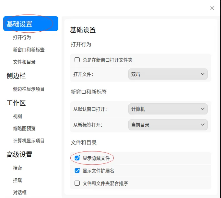
Task: Open 计算机显示项目 settings item
Action: click(x=29, y=141)
